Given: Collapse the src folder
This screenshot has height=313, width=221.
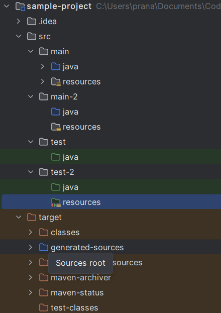Looking at the screenshot, I should click(19, 36).
